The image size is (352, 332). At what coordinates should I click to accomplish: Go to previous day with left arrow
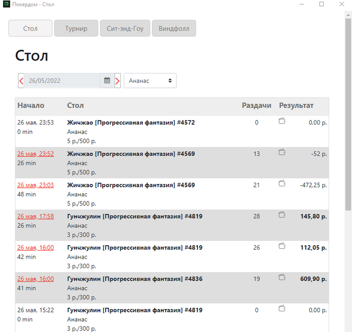coord(21,80)
